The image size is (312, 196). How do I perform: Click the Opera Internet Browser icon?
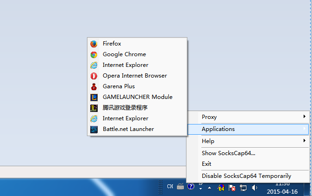(x=94, y=76)
